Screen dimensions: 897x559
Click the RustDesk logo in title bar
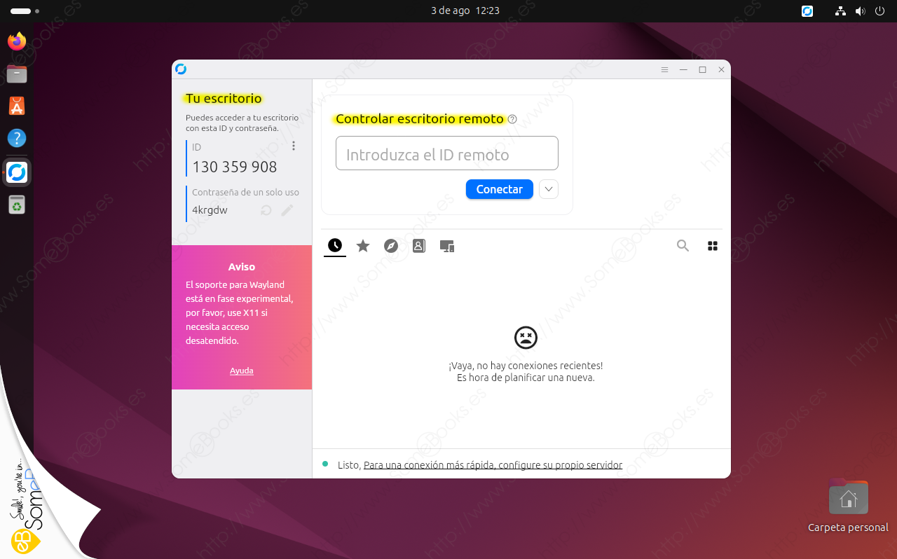coord(181,69)
